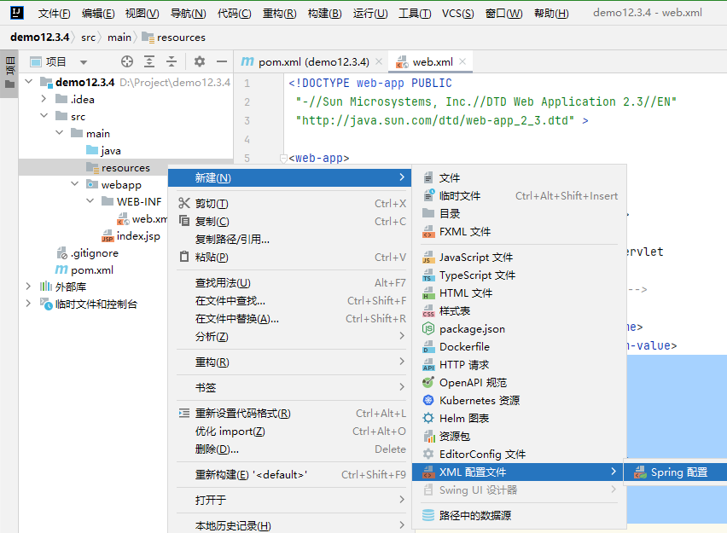Open index.jsp in the project tree

click(x=138, y=236)
